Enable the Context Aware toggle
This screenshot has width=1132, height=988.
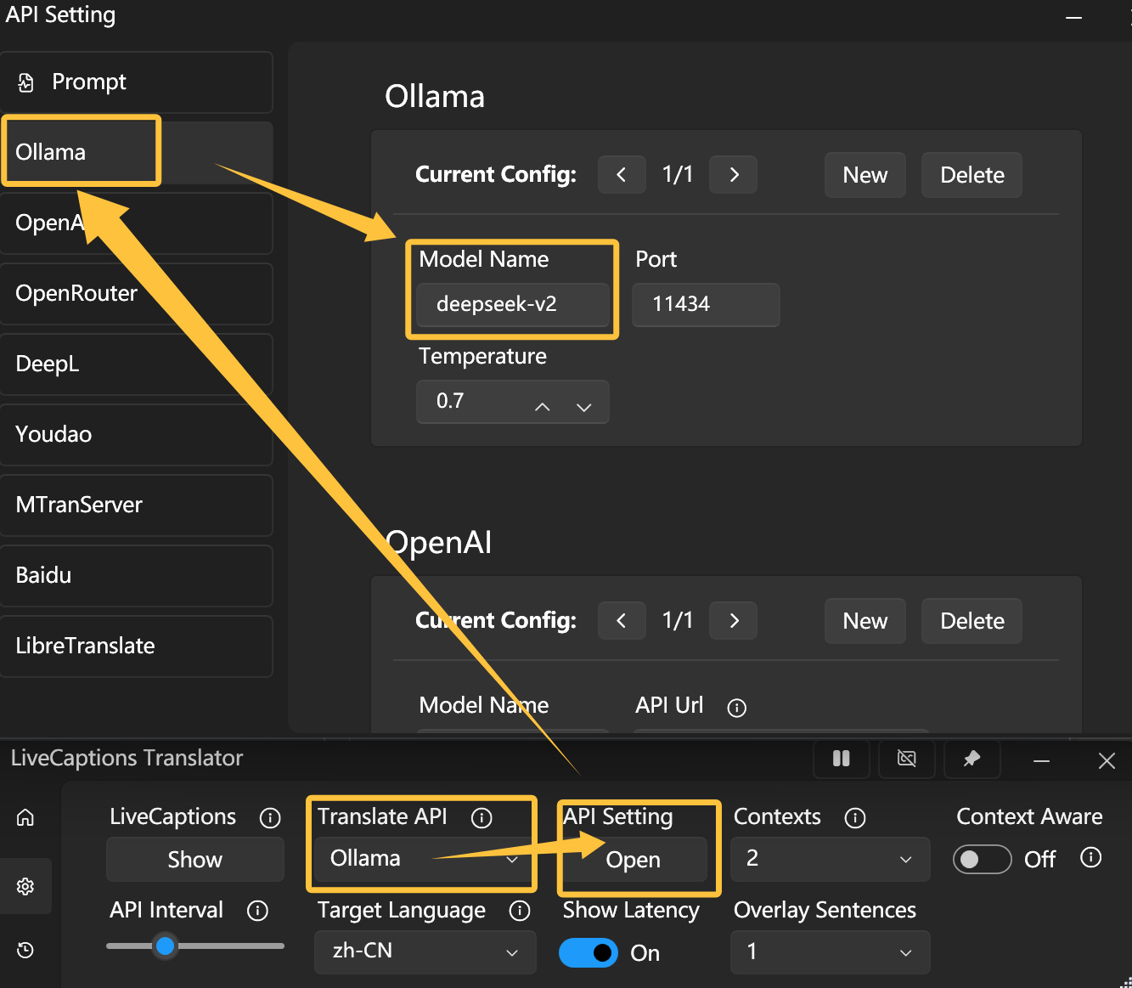pos(982,860)
